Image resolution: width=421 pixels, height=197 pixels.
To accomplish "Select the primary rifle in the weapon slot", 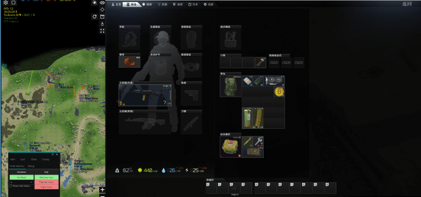I will 145,95.
